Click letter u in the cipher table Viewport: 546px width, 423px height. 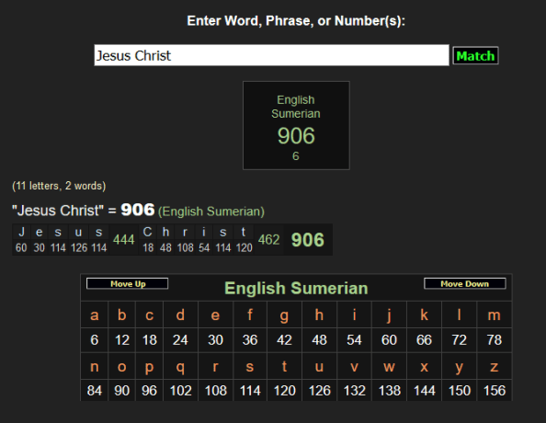(x=319, y=367)
